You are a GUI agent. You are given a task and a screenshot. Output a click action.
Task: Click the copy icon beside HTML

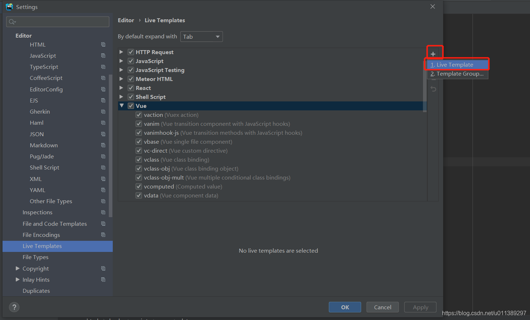tap(103, 44)
